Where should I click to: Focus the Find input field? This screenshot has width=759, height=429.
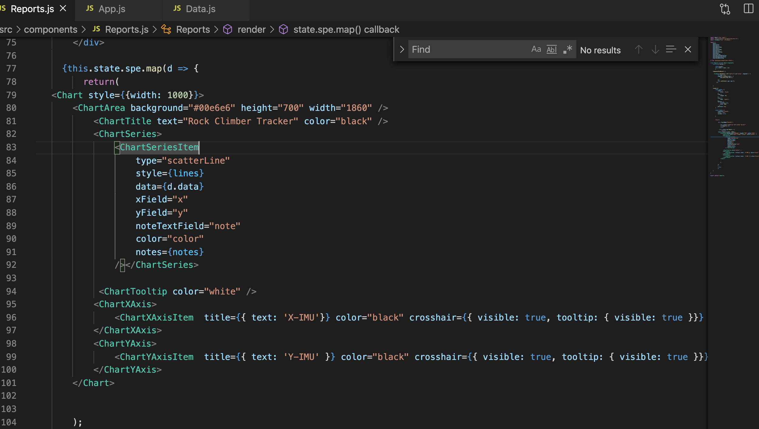[x=467, y=49]
